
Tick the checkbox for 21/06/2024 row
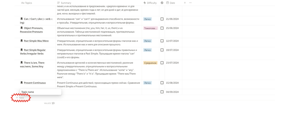click(162, 19)
